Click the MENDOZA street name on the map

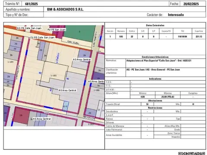coord(89,118)
